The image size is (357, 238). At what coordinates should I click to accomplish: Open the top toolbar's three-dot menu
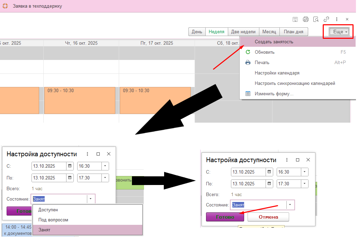click(337, 19)
